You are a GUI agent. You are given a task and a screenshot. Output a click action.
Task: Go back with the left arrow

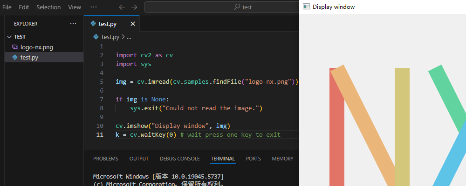click(x=122, y=7)
